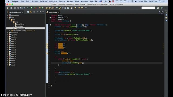This screenshot has width=173, height=97.
Task: Expand the week10 project
Action: coord(8,39)
